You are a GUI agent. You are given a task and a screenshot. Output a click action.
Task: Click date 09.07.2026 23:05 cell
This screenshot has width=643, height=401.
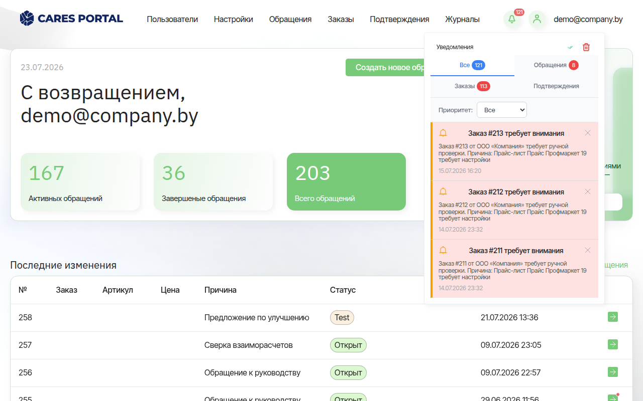[x=511, y=345]
